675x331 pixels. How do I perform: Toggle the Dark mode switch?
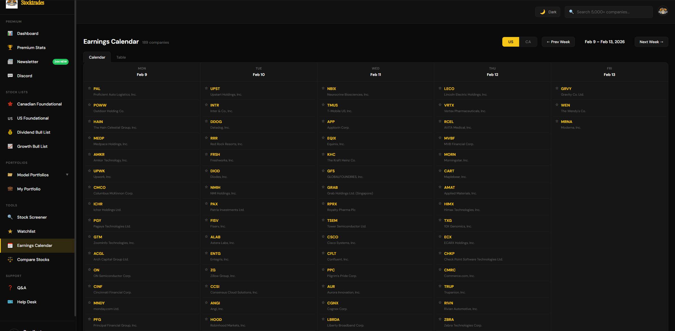point(548,12)
